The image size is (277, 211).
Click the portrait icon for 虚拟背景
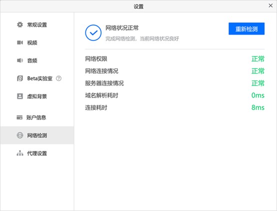(x=20, y=96)
